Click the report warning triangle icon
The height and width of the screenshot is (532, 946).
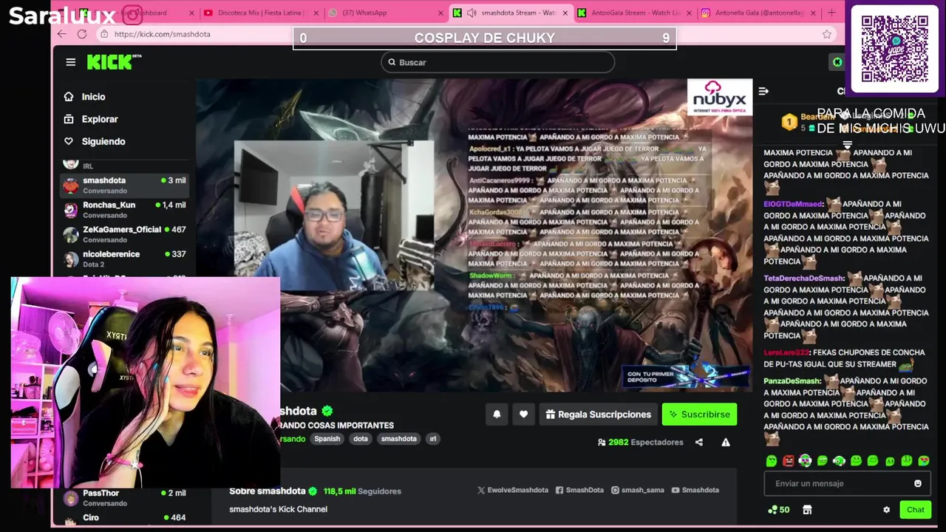click(x=726, y=442)
